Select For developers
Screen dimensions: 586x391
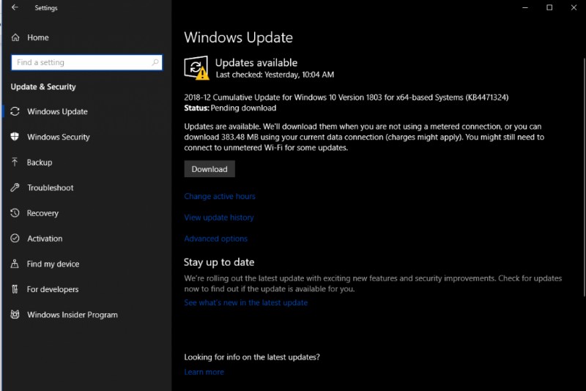tap(53, 289)
